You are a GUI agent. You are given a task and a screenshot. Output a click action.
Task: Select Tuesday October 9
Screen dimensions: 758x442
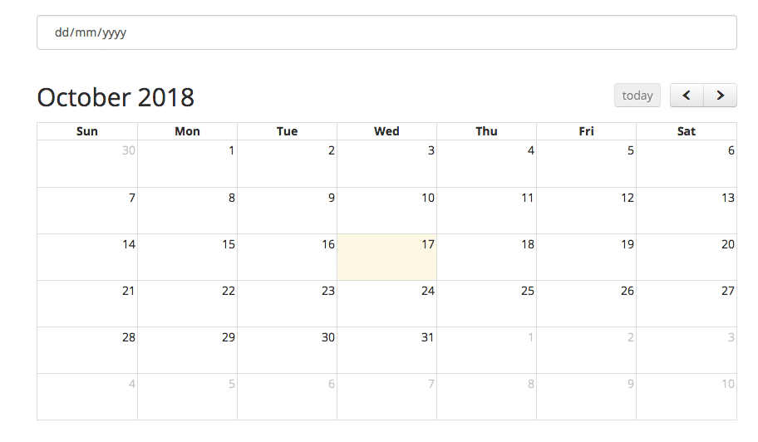coord(287,210)
